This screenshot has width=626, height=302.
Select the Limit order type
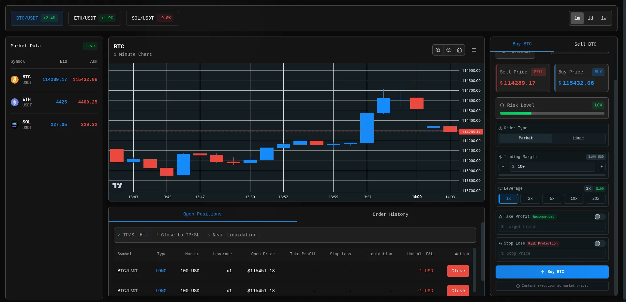click(x=578, y=138)
